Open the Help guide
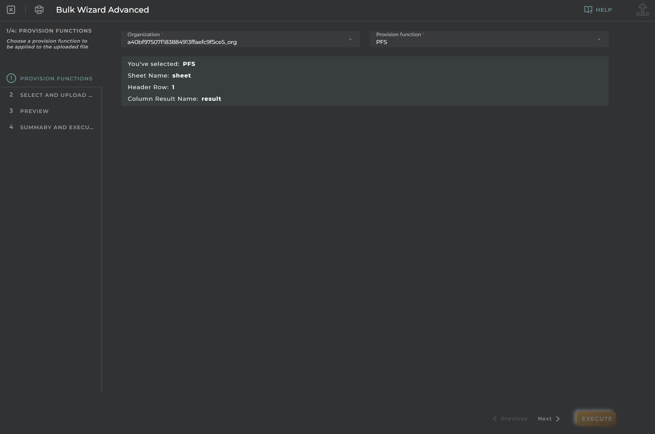The width and height of the screenshot is (655, 434). [x=598, y=10]
